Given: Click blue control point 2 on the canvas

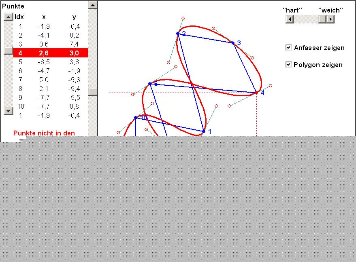Looking at the screenshot, I should point(178,34).
